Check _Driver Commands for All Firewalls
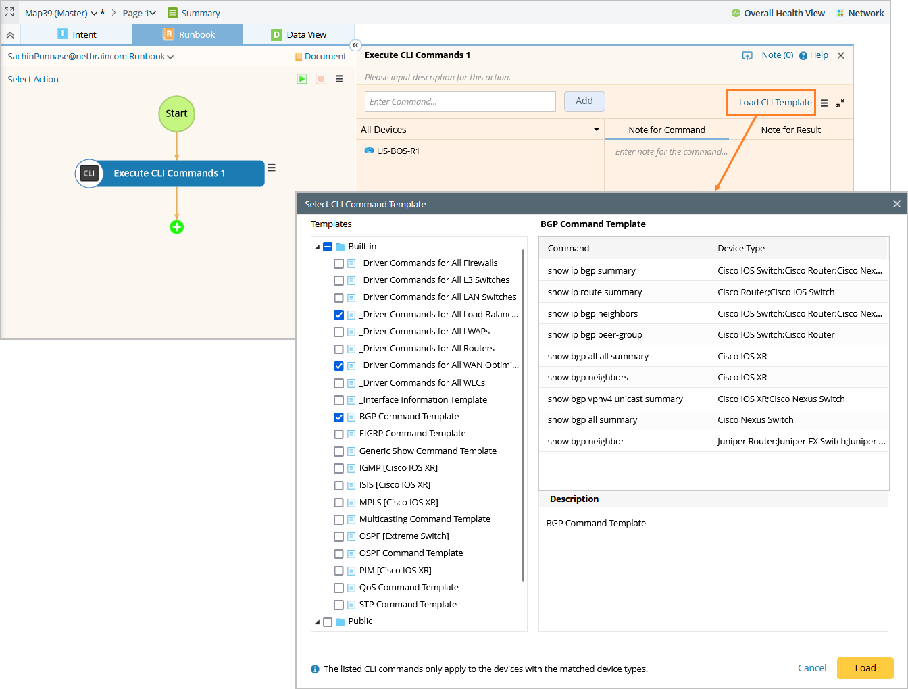 point(339,263)
